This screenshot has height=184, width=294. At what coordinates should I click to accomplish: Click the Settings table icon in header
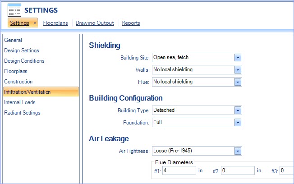click(14, 10)
